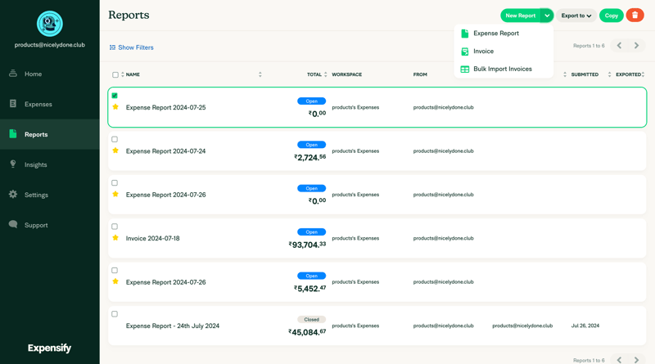Choose Invoice from the dropdown menu
The height and width of the screenshot is (364, 655).
[x=504, y=52]
